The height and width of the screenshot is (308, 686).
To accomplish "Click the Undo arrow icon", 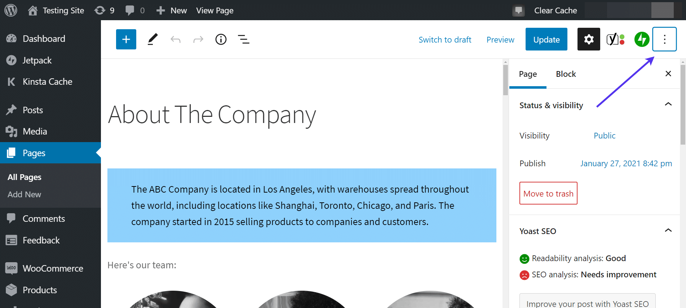I will 176,39.
